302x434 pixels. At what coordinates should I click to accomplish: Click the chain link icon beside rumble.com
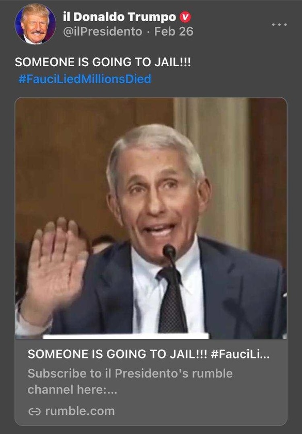(35, 412)
